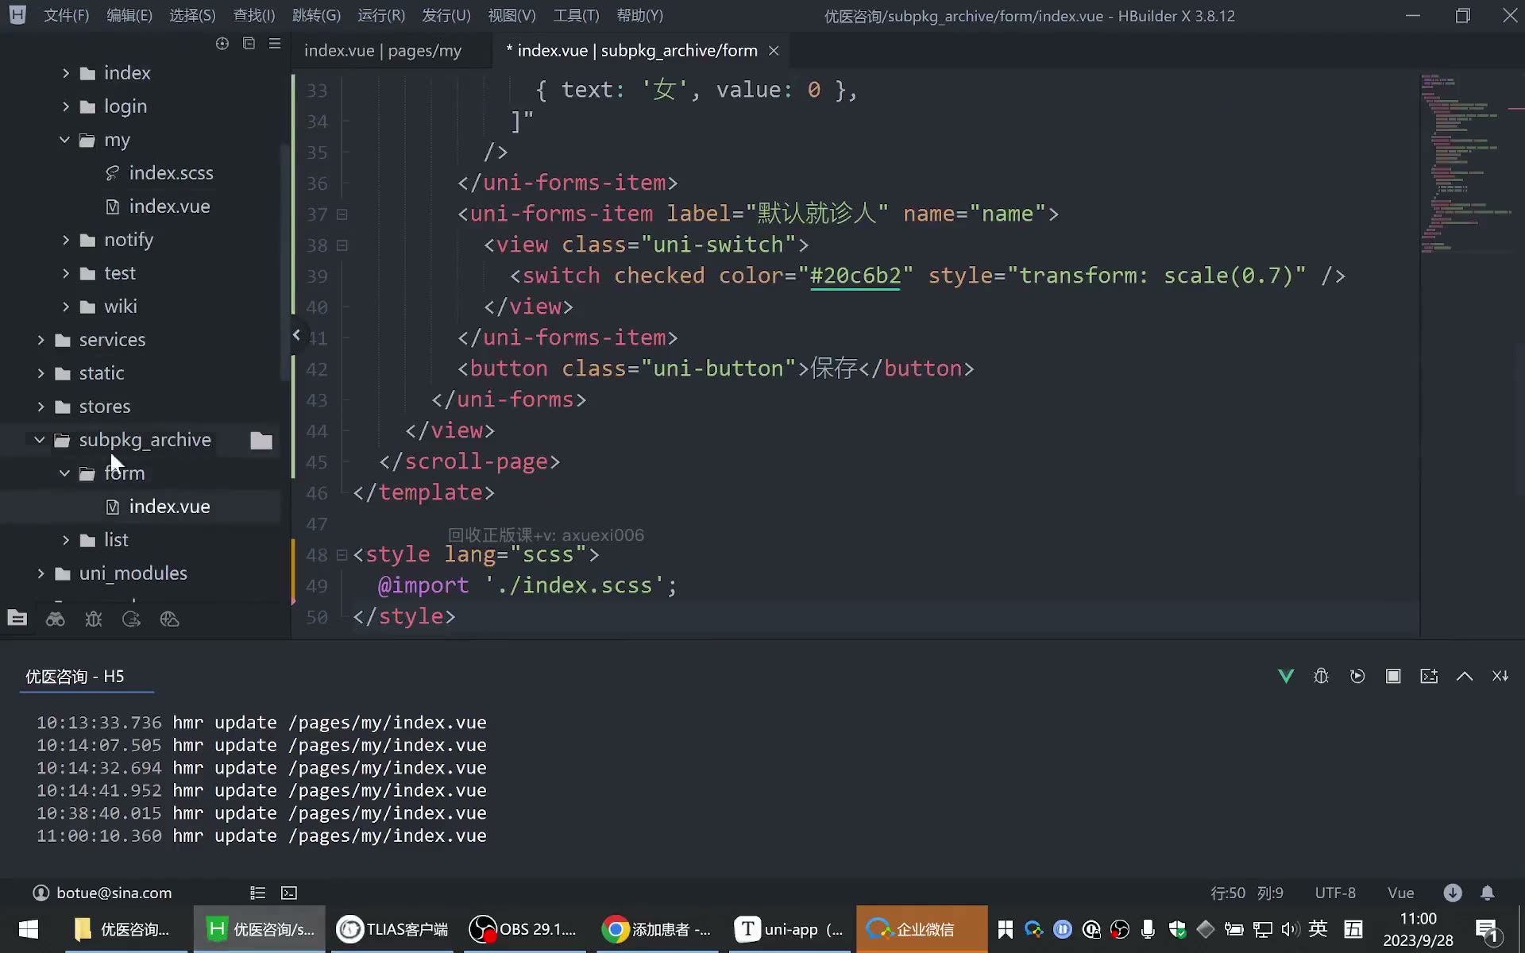Open the 运行(R) menu
1525x953 pixels.
tap(381, 16)
